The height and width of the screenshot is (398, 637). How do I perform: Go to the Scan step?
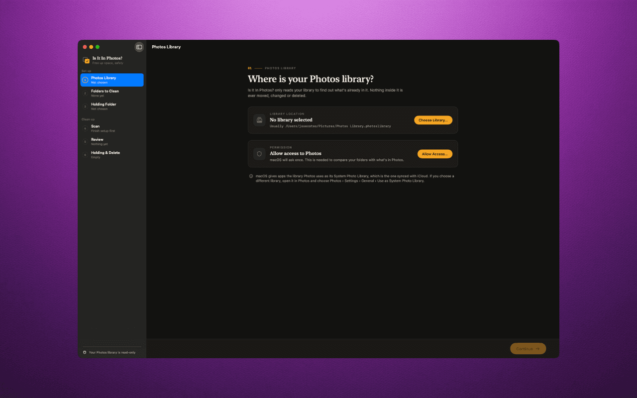112,128
